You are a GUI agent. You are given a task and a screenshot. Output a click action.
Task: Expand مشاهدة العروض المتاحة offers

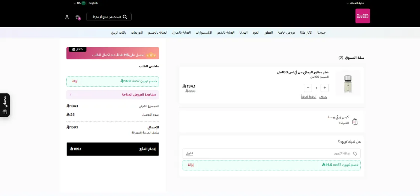tap(112, 95)
